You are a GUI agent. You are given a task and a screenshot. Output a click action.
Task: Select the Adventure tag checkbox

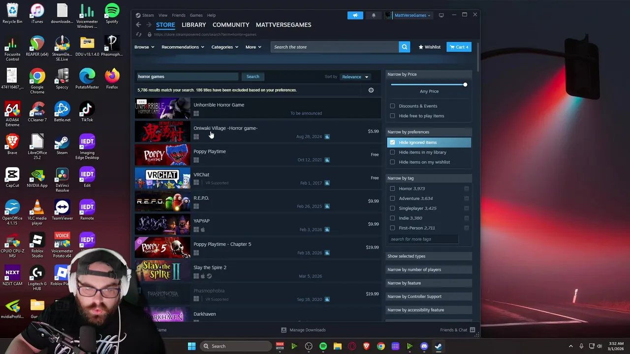tap(392, 198)
